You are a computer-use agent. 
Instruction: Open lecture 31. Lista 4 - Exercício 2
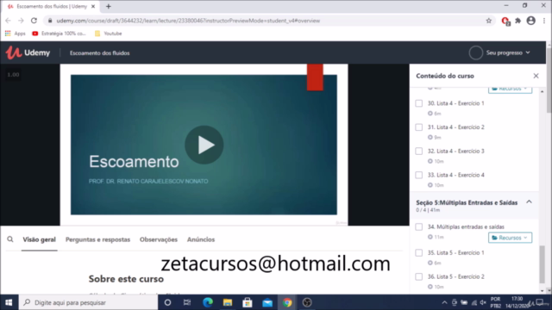coord(456,127)
